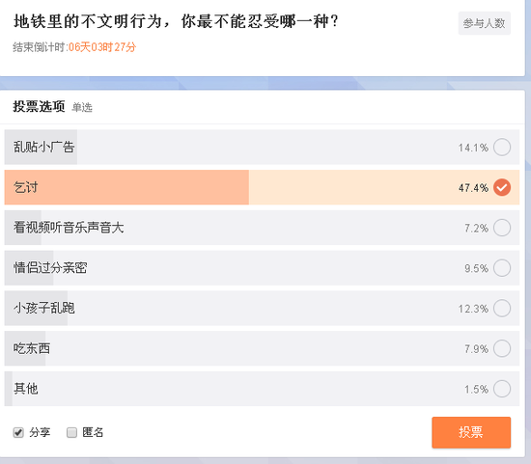Choose radio button for 看视频听音乐声音大
Viewport: 531px width, 464px height.
[502, 228]
